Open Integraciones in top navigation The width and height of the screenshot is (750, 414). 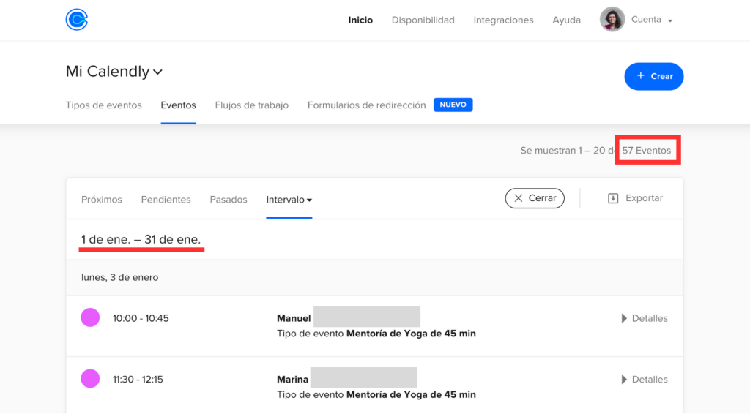pos(503,20)
